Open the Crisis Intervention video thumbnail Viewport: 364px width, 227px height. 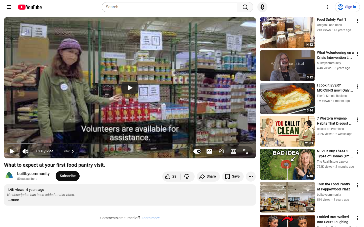coord(287,66)
